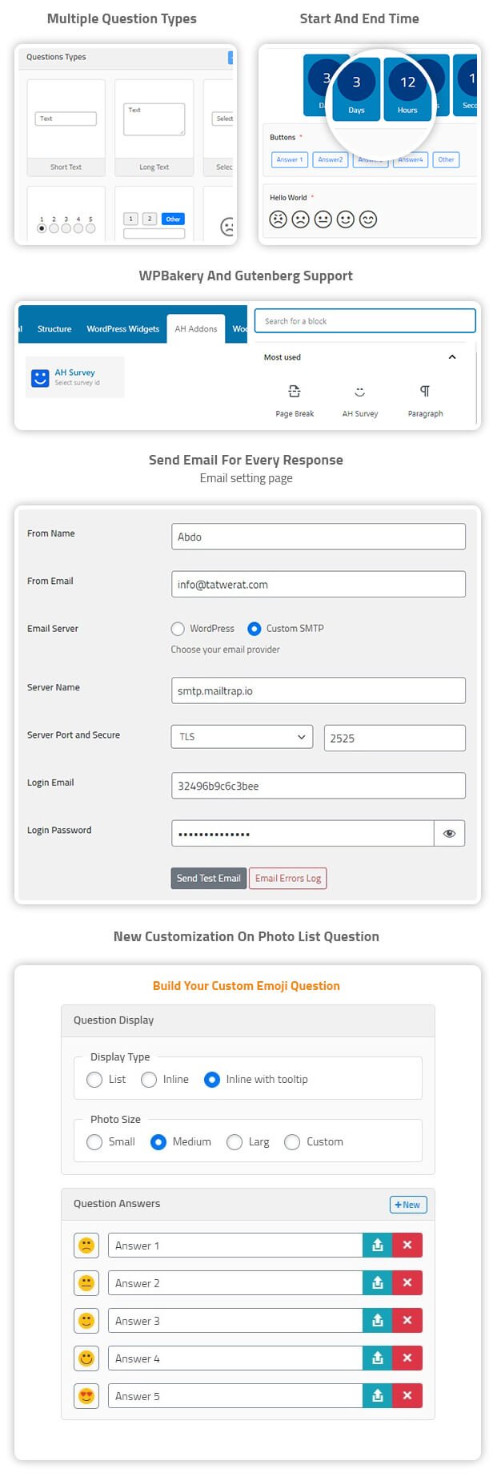The width and height of the screenshot is (493, 1477).
Task: Choose Inline display type option
Action: coord(149,1080)
